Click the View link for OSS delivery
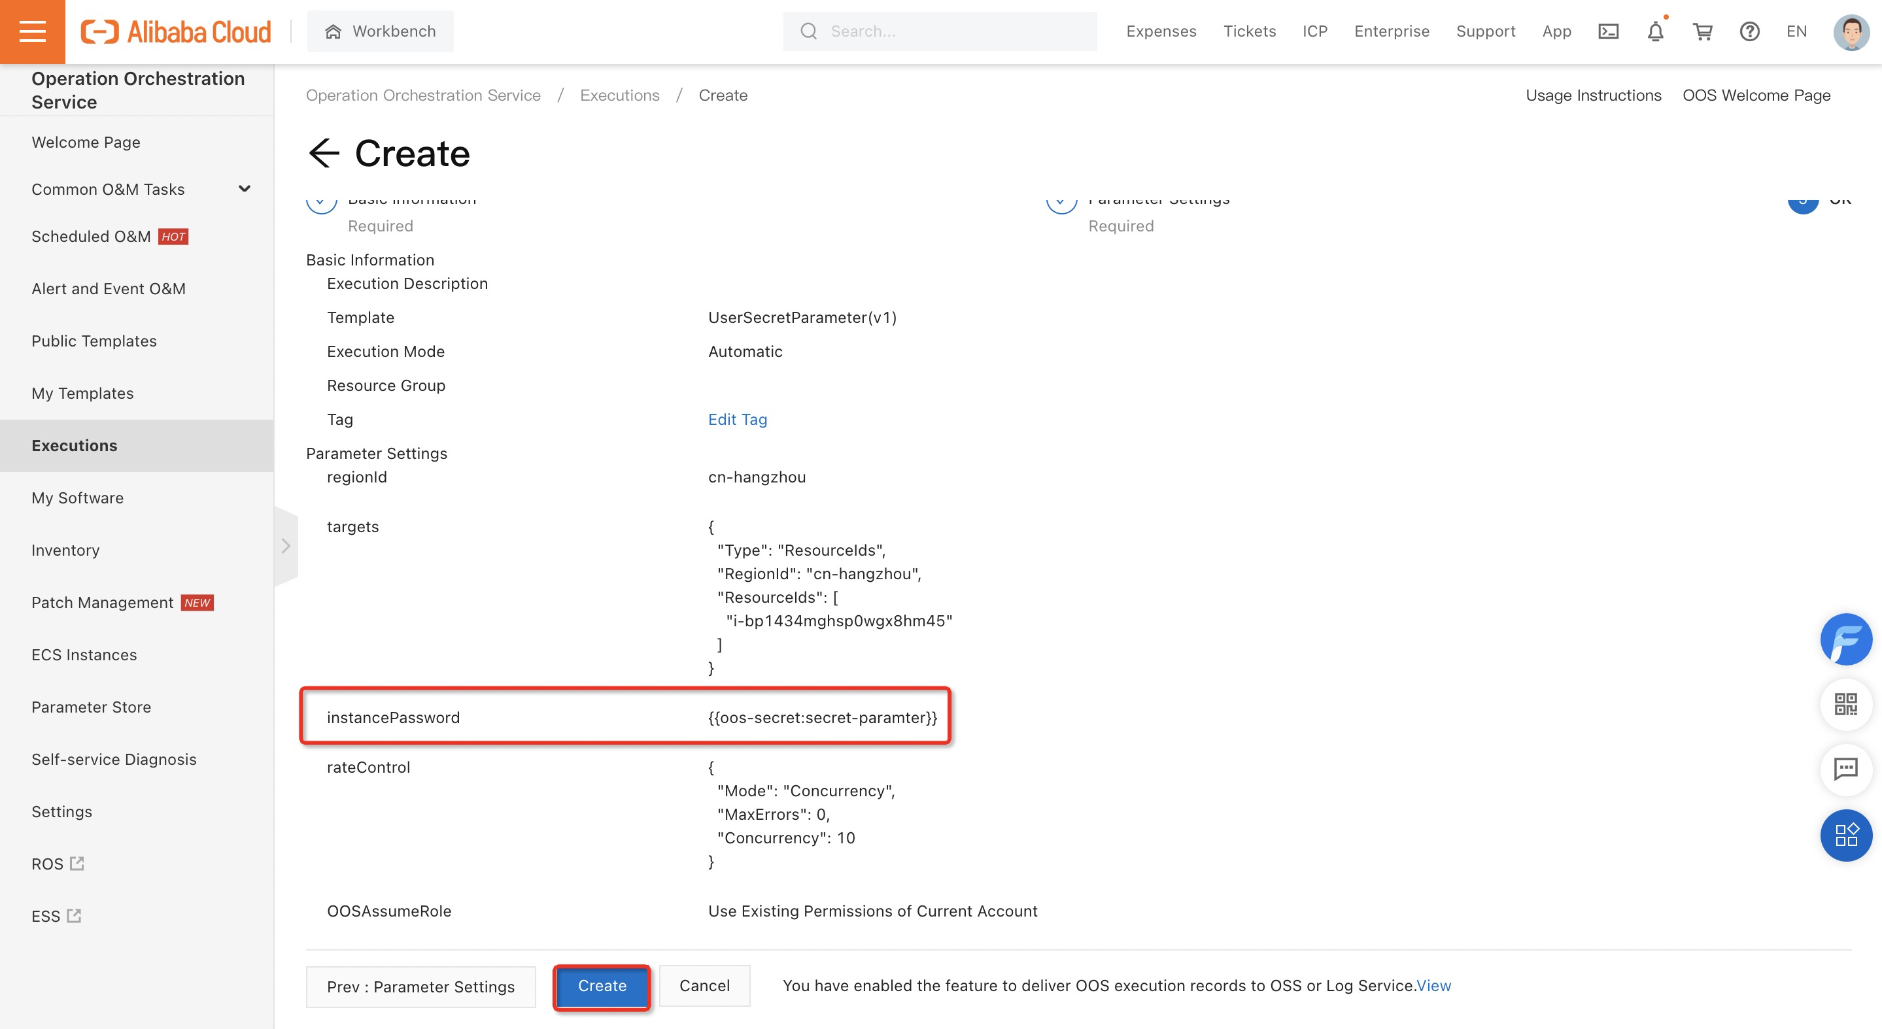Viewport: 1882px width, 1029px height. (x=1433, y=986)
